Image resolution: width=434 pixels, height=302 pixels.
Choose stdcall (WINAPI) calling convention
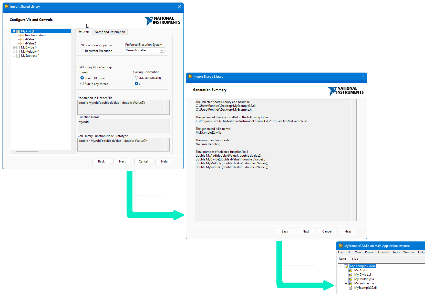(136, 78)
